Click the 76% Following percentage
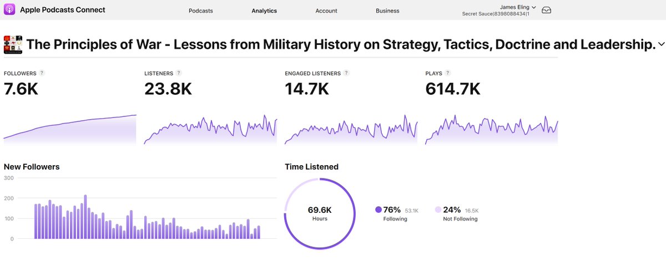 click(392, 209)
